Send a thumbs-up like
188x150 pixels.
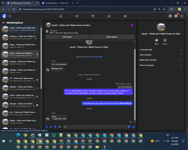point(133,127)
